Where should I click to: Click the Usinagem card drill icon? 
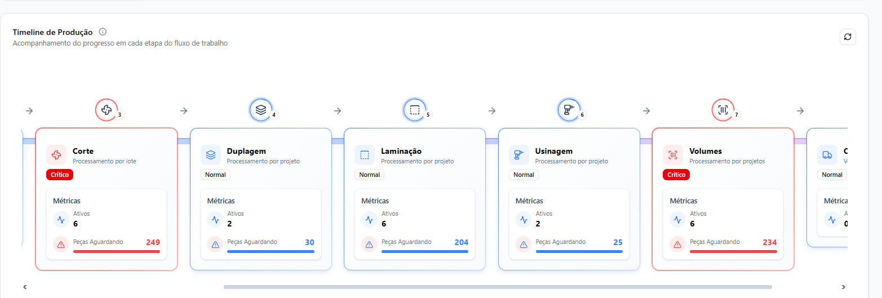tap(519, 155)
